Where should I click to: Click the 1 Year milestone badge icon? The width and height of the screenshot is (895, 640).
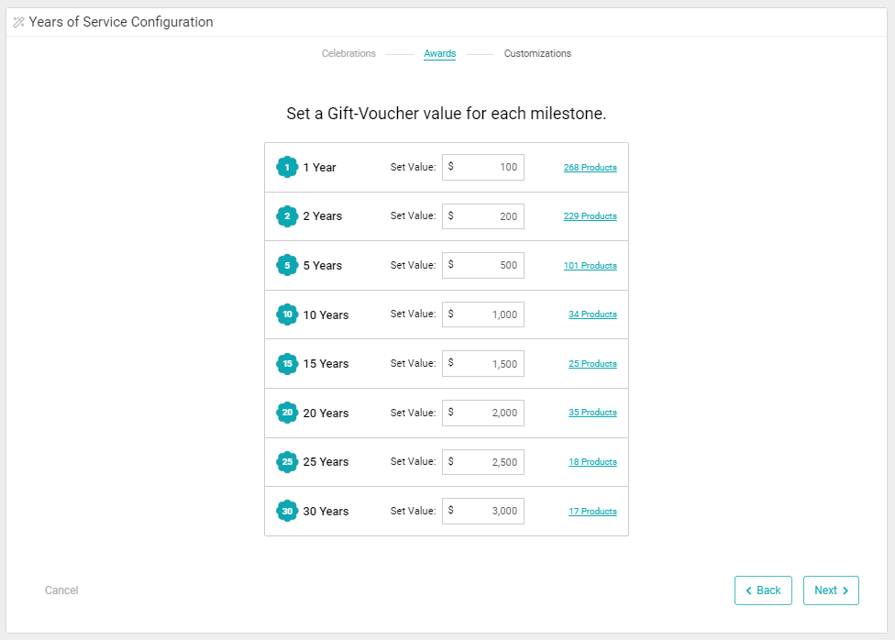point(287,167)
